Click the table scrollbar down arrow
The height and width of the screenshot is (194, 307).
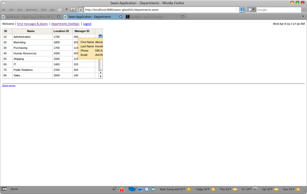coord(100,76)
